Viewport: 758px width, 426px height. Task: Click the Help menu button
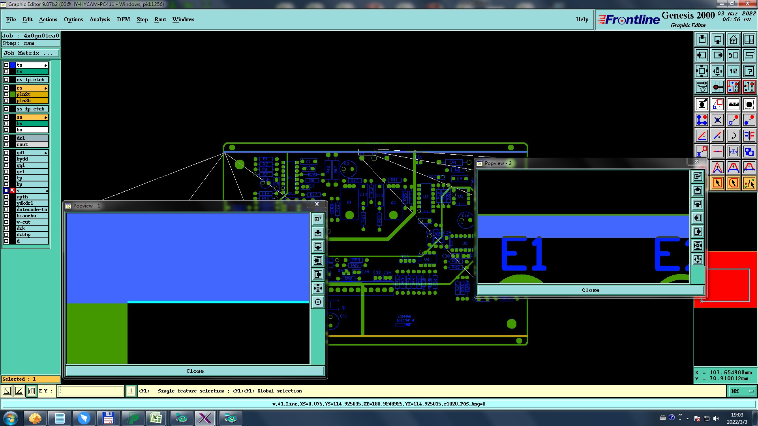coord(582,19)
